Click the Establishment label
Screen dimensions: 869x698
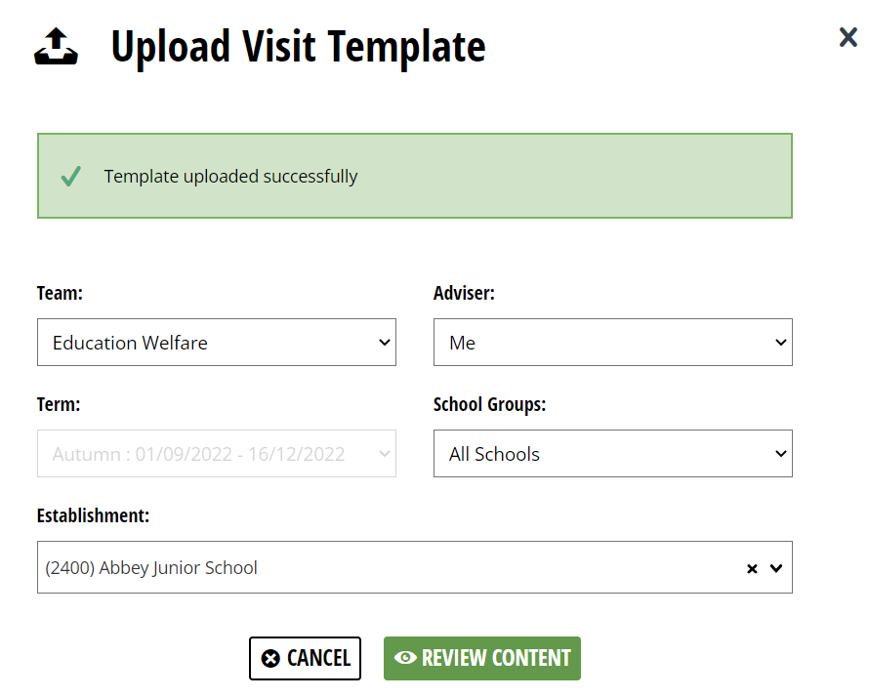[93, 515]
